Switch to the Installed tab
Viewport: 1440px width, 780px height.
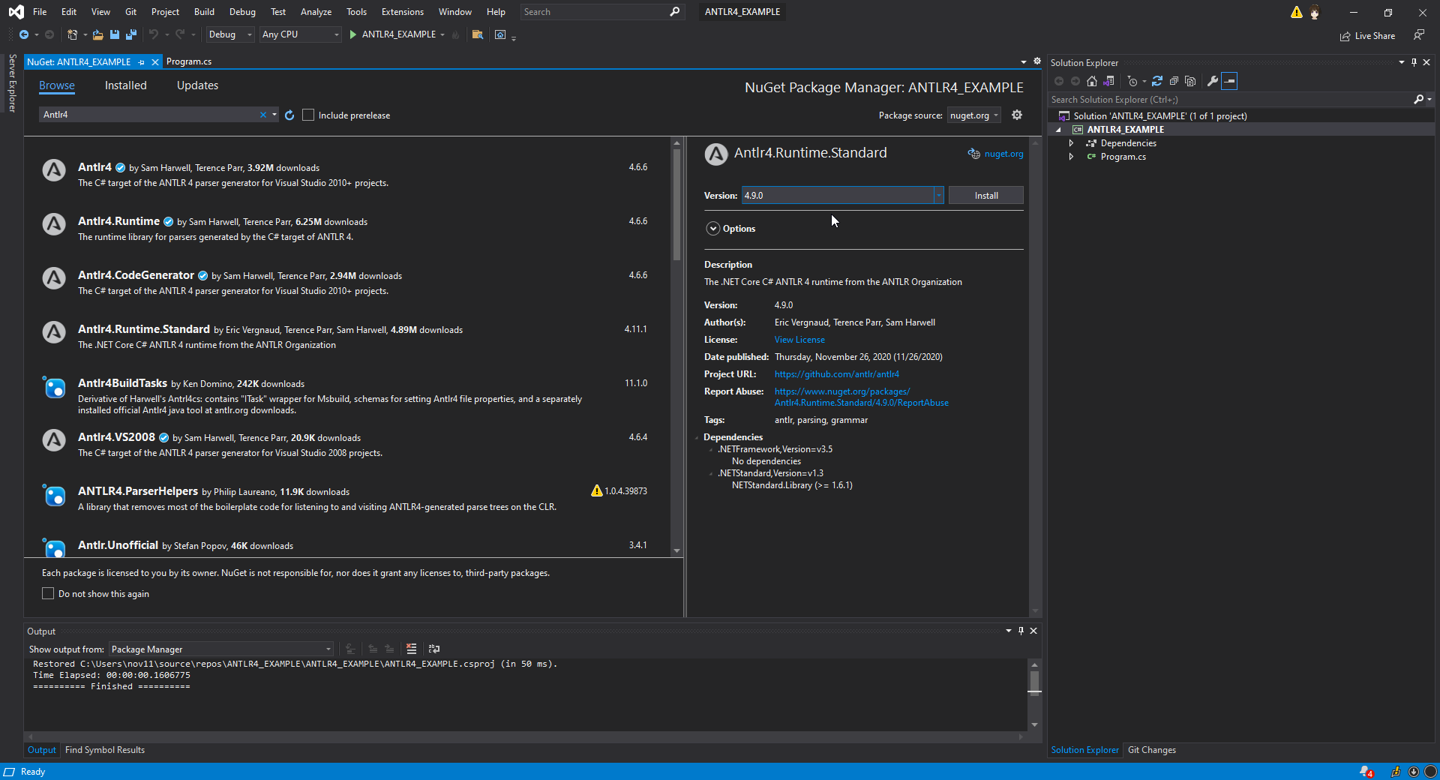[x=126, y=85]
